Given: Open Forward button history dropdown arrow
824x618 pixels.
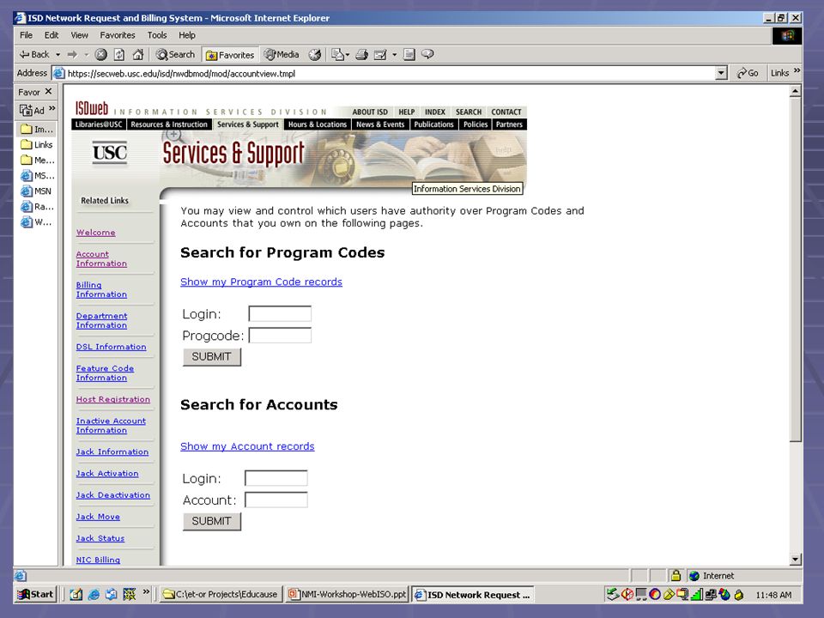Looking at the screenshot, I should [86, 54].
